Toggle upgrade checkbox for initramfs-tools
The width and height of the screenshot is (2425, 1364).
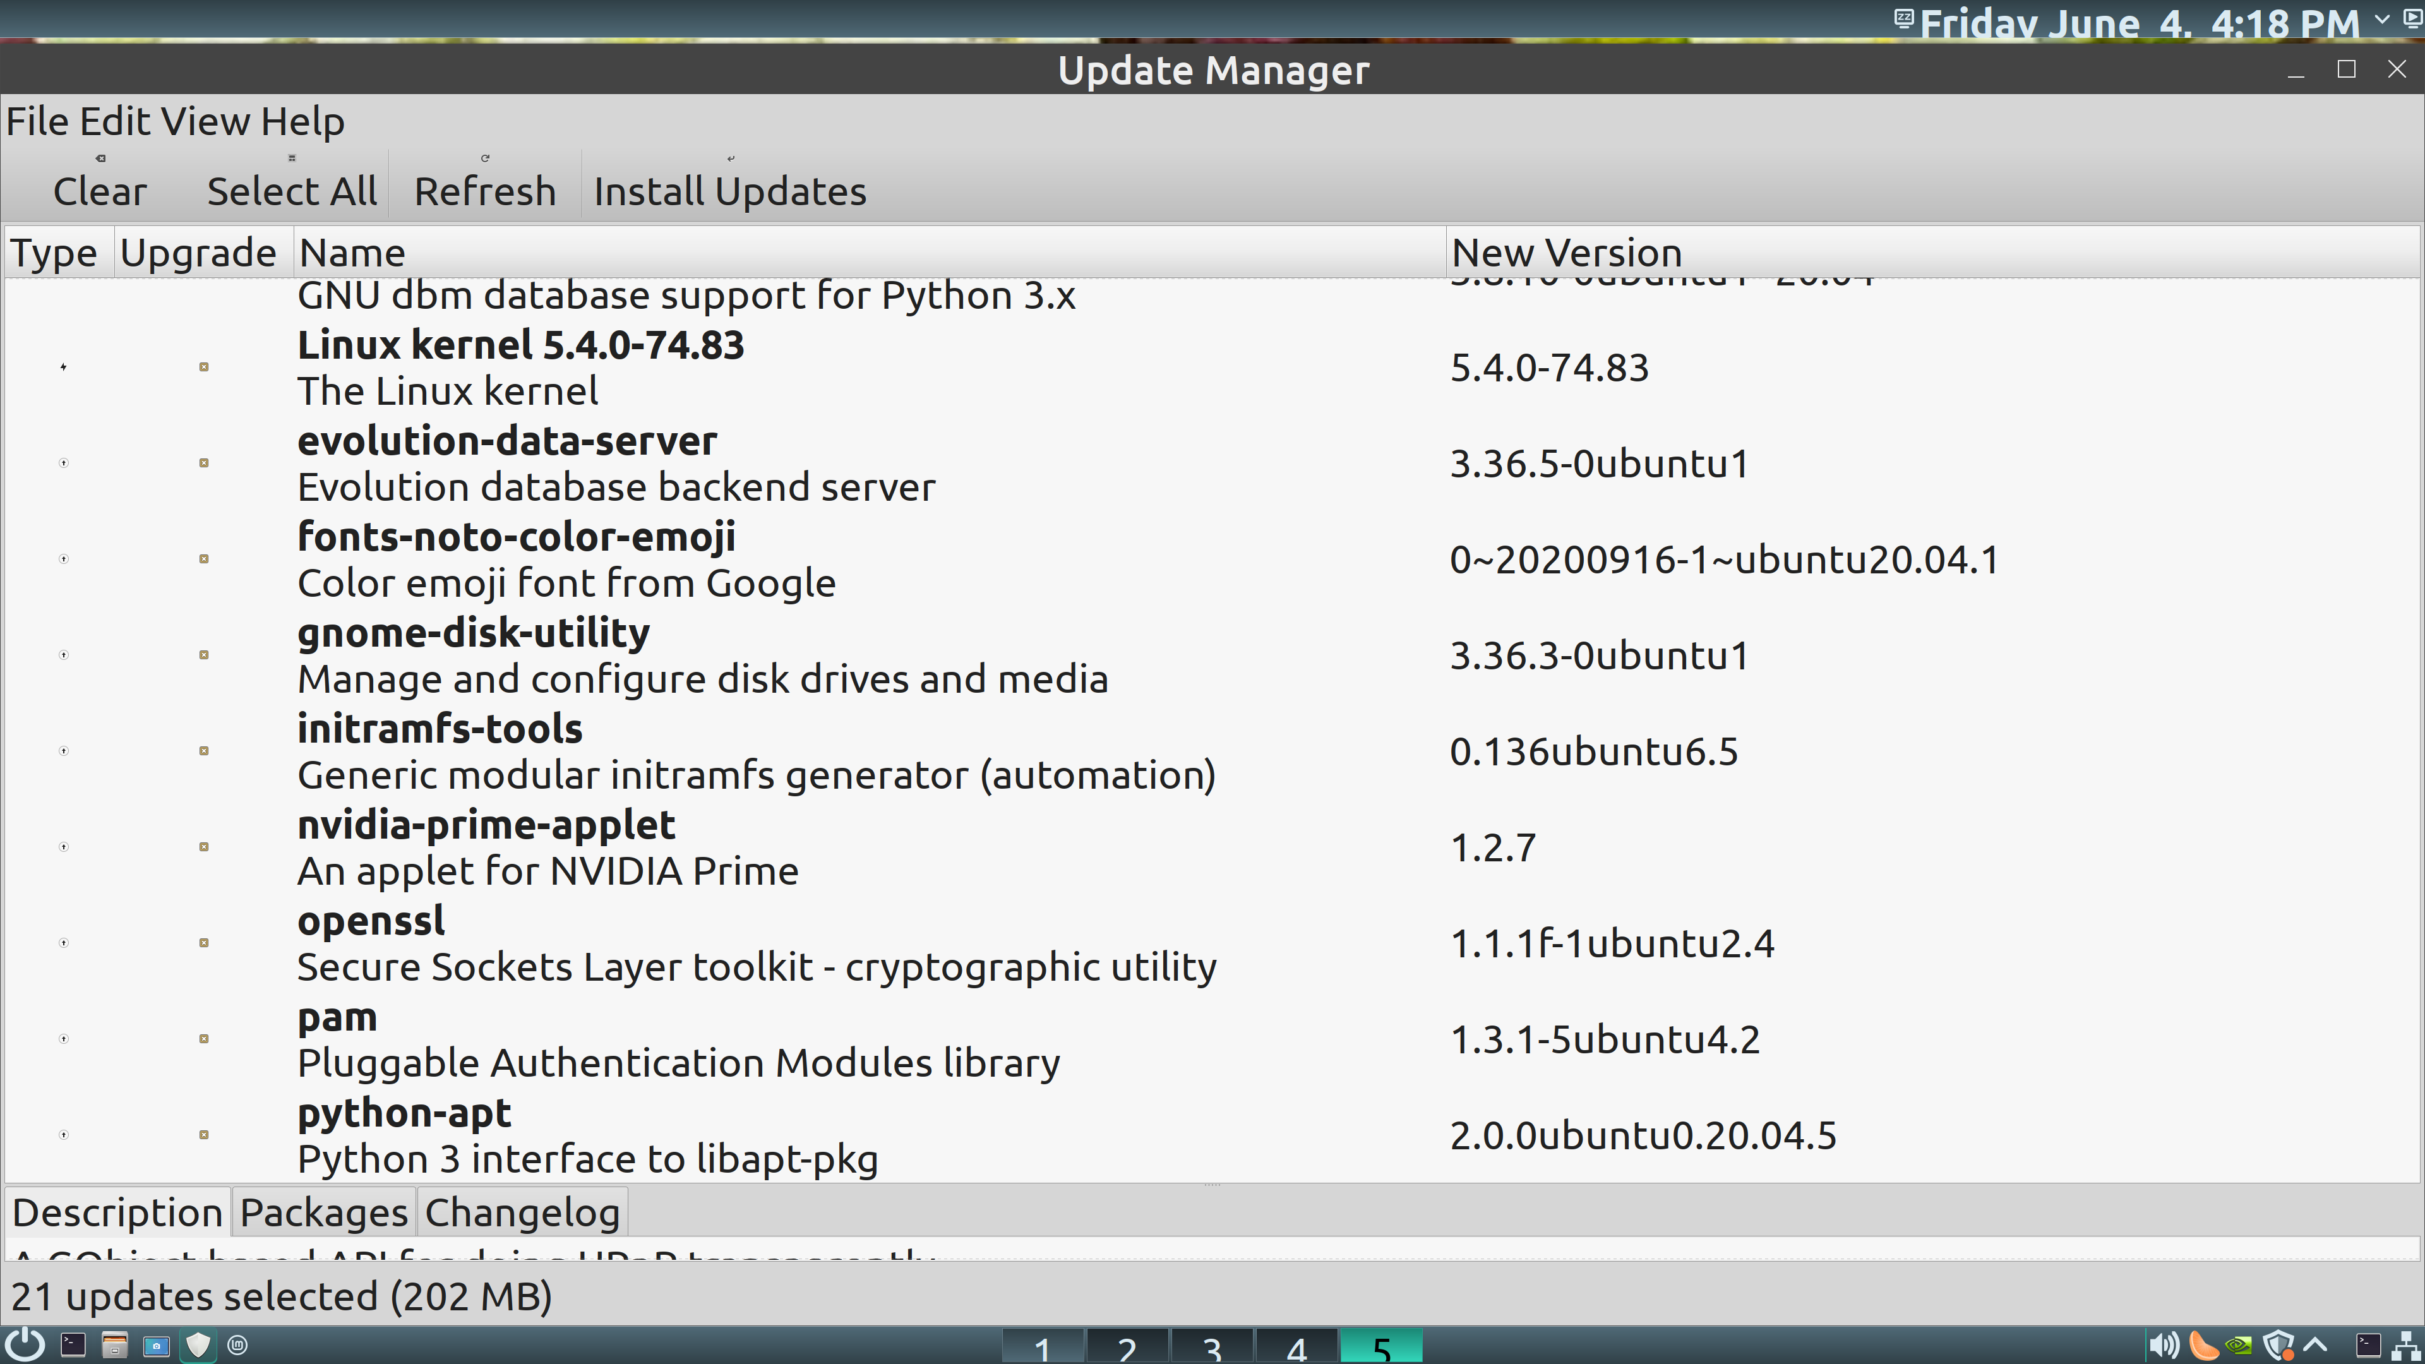[203, 751]
